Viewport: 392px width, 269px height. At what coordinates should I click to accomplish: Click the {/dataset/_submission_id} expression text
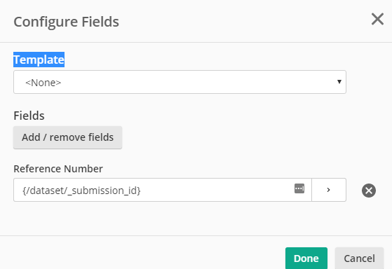81,191
